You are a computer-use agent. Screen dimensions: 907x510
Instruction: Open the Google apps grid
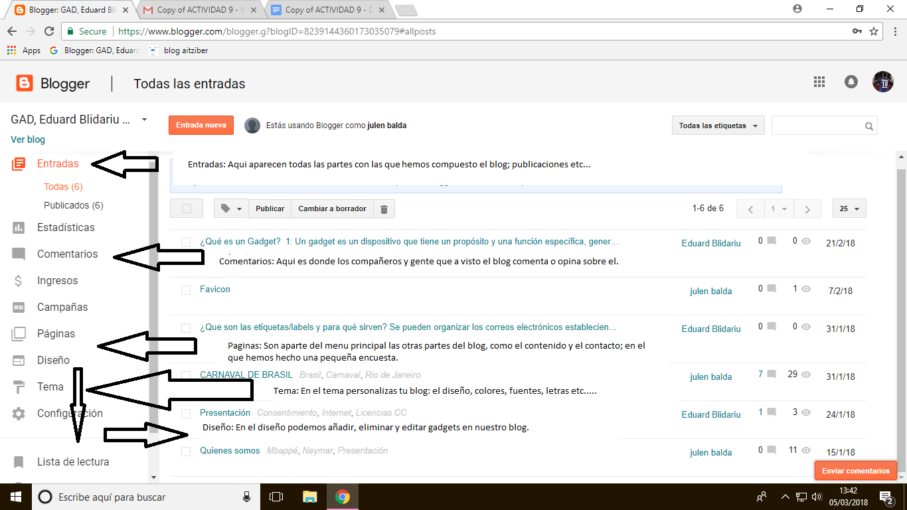coord(819,82)
